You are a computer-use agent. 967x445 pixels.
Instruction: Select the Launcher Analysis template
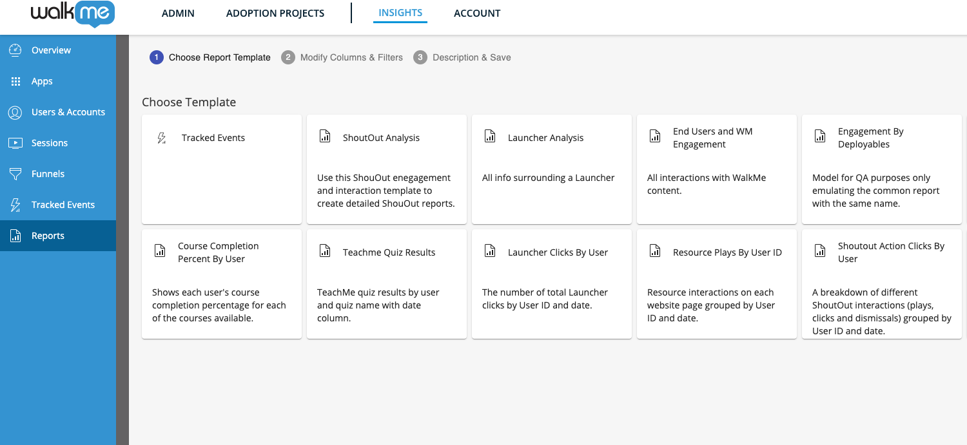coord(551,169)
